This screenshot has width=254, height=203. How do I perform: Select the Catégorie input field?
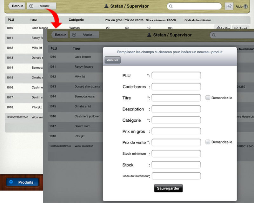pos(176,120)
